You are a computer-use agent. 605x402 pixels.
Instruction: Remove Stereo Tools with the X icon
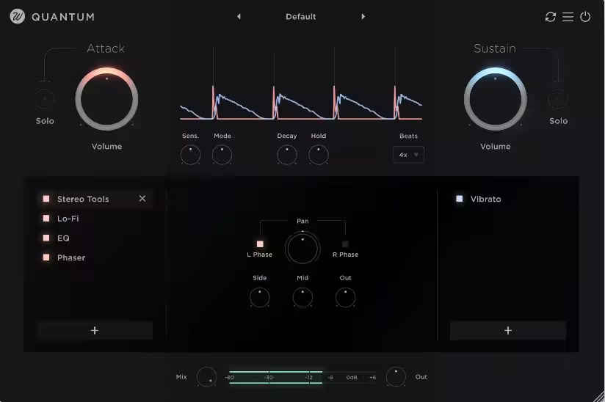142,199
